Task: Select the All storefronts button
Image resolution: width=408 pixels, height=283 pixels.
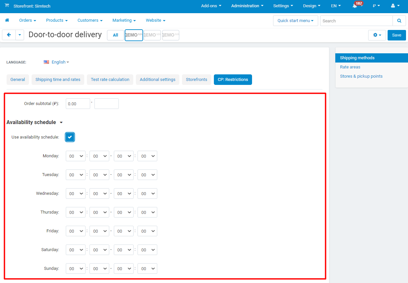Action: click(x=115, y=35)
